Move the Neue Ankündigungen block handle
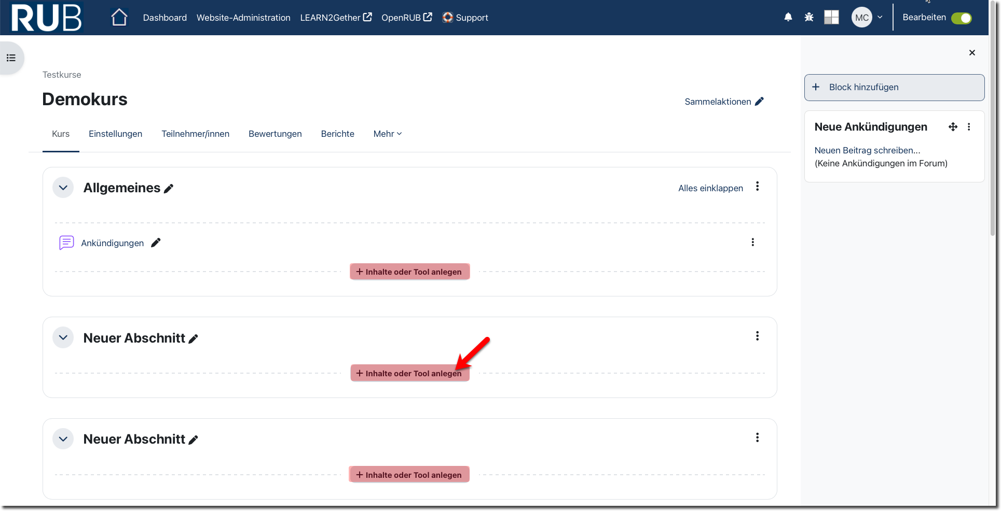This screenshot has height=511, width=1001. point(953,127)
